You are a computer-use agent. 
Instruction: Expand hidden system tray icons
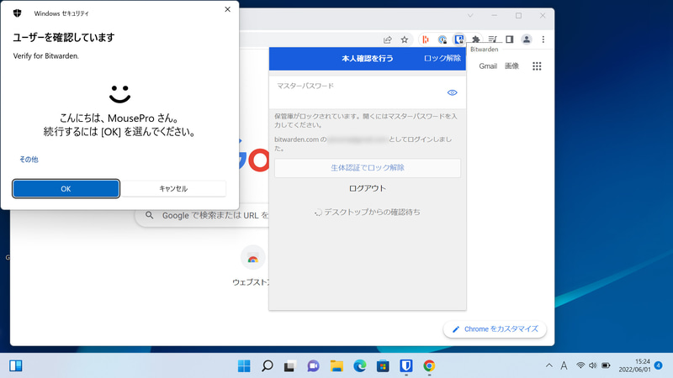click(x=549, y=365)
